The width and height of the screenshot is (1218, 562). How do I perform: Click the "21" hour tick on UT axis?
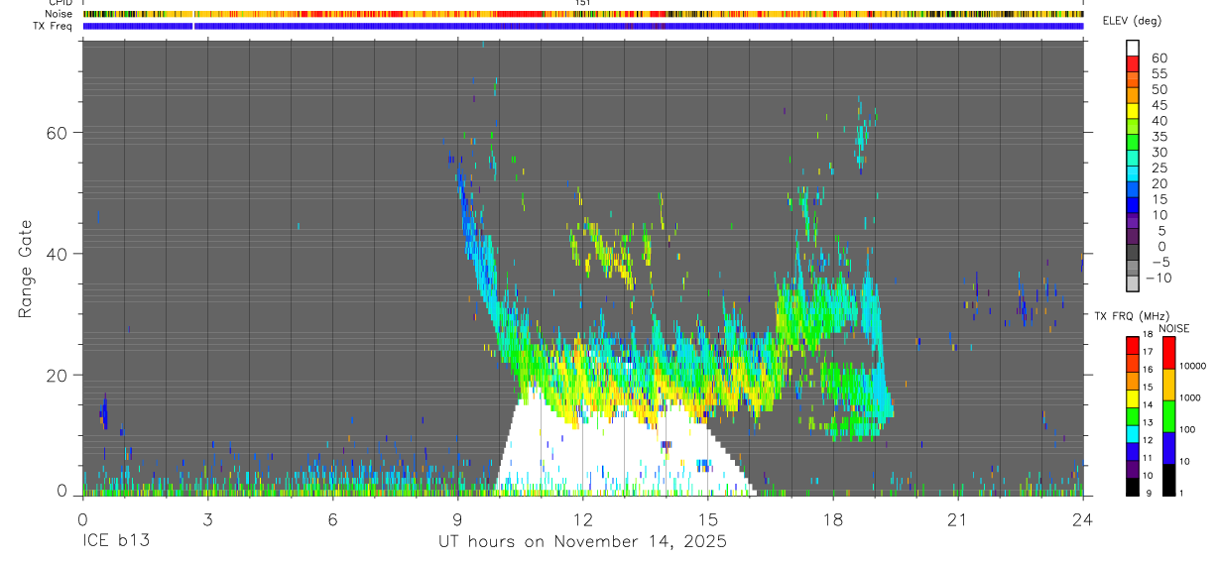click(957, 519)
